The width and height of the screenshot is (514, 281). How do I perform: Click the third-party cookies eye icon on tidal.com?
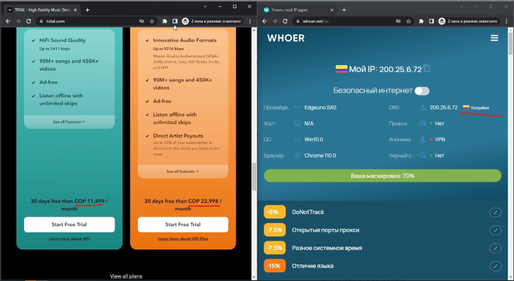142,21
